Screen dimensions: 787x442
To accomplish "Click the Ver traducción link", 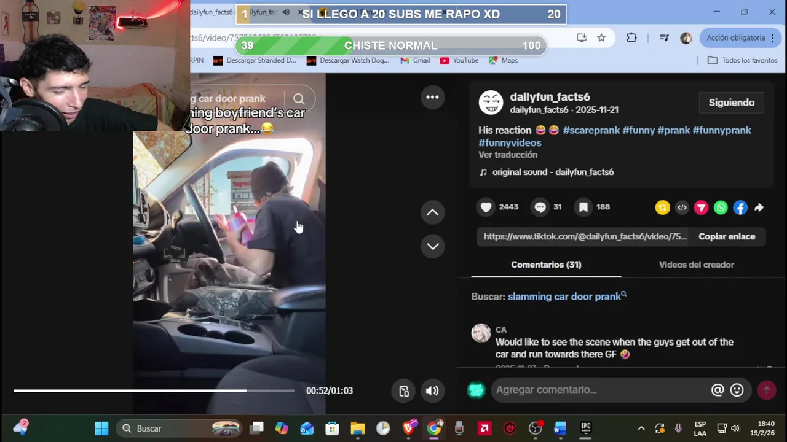I will click(508, 155).
